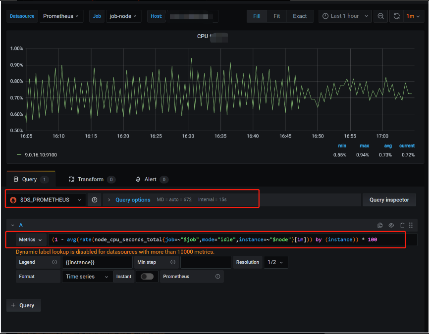Screen dimensions: 429x334
Task: Refresh the dashboard with the refresh icon
Action: click(x=397, y=16)
